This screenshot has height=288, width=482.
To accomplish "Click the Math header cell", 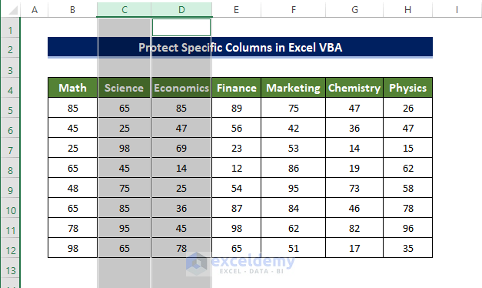I will click(72, 88).
